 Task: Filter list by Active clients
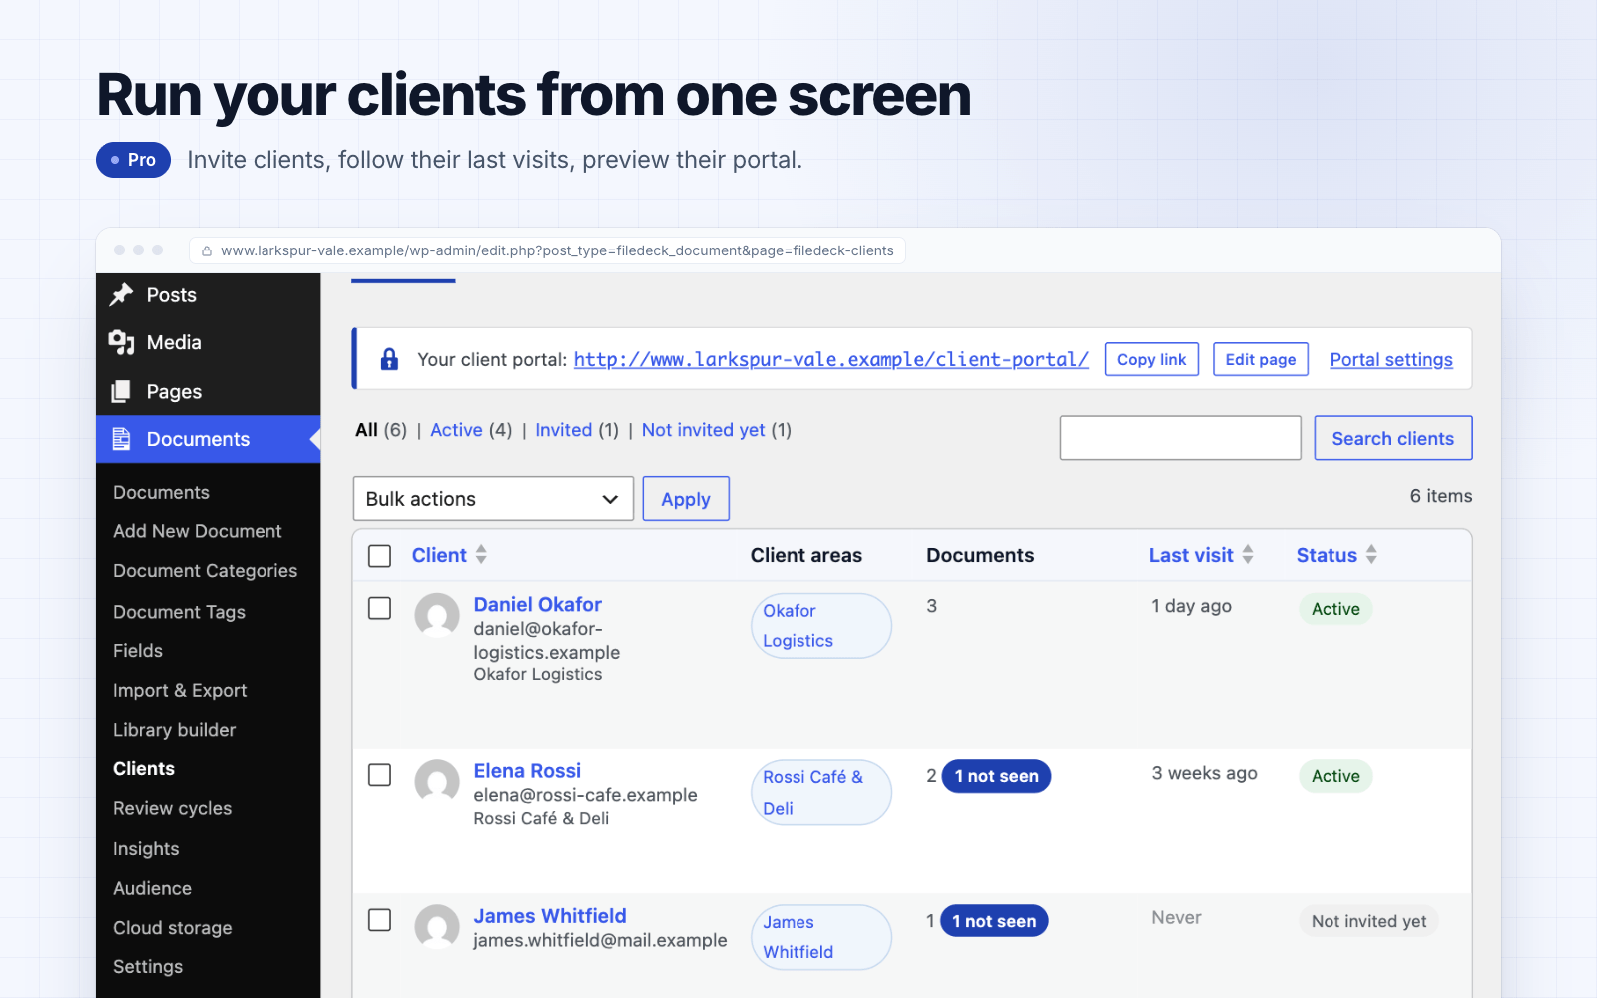(x=456, y=430)
